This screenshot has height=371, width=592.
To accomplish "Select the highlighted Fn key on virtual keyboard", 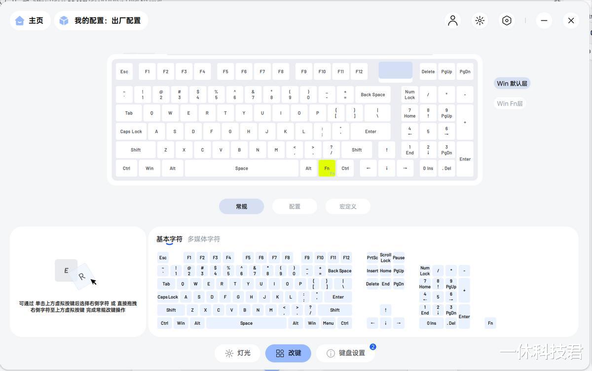I will pyautogui.click(x=327, y=168).
